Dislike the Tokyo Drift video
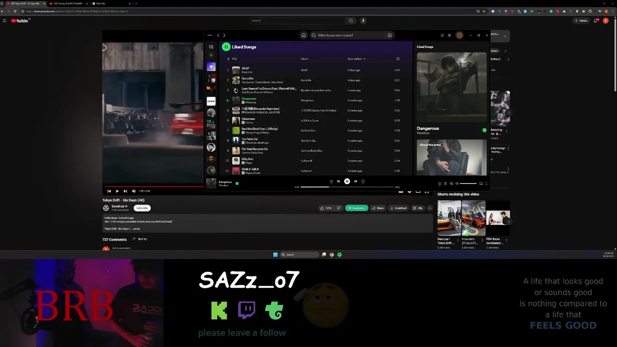 (338, 208)
